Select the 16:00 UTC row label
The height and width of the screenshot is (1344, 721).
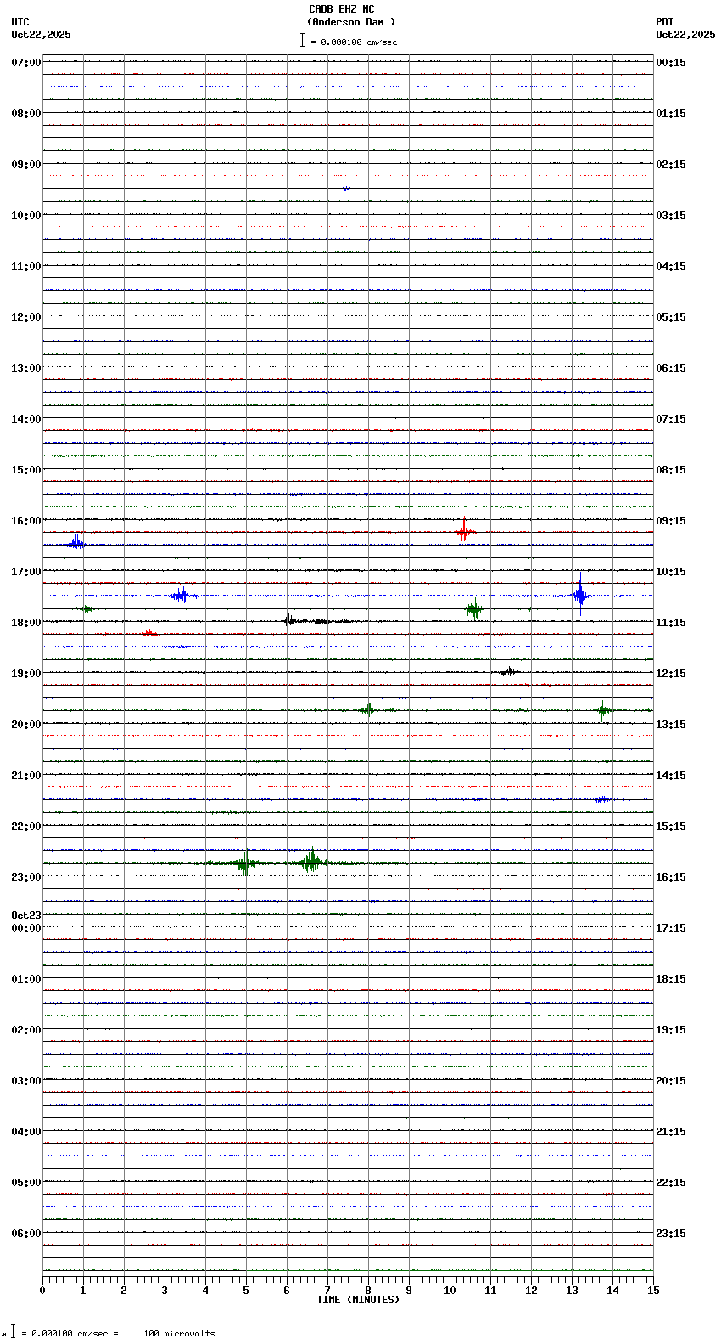coord(26,521)
